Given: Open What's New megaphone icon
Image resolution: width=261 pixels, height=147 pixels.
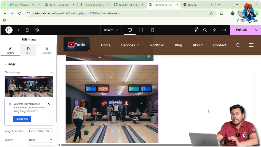Looking at the screenshot, I should [196, 30].
